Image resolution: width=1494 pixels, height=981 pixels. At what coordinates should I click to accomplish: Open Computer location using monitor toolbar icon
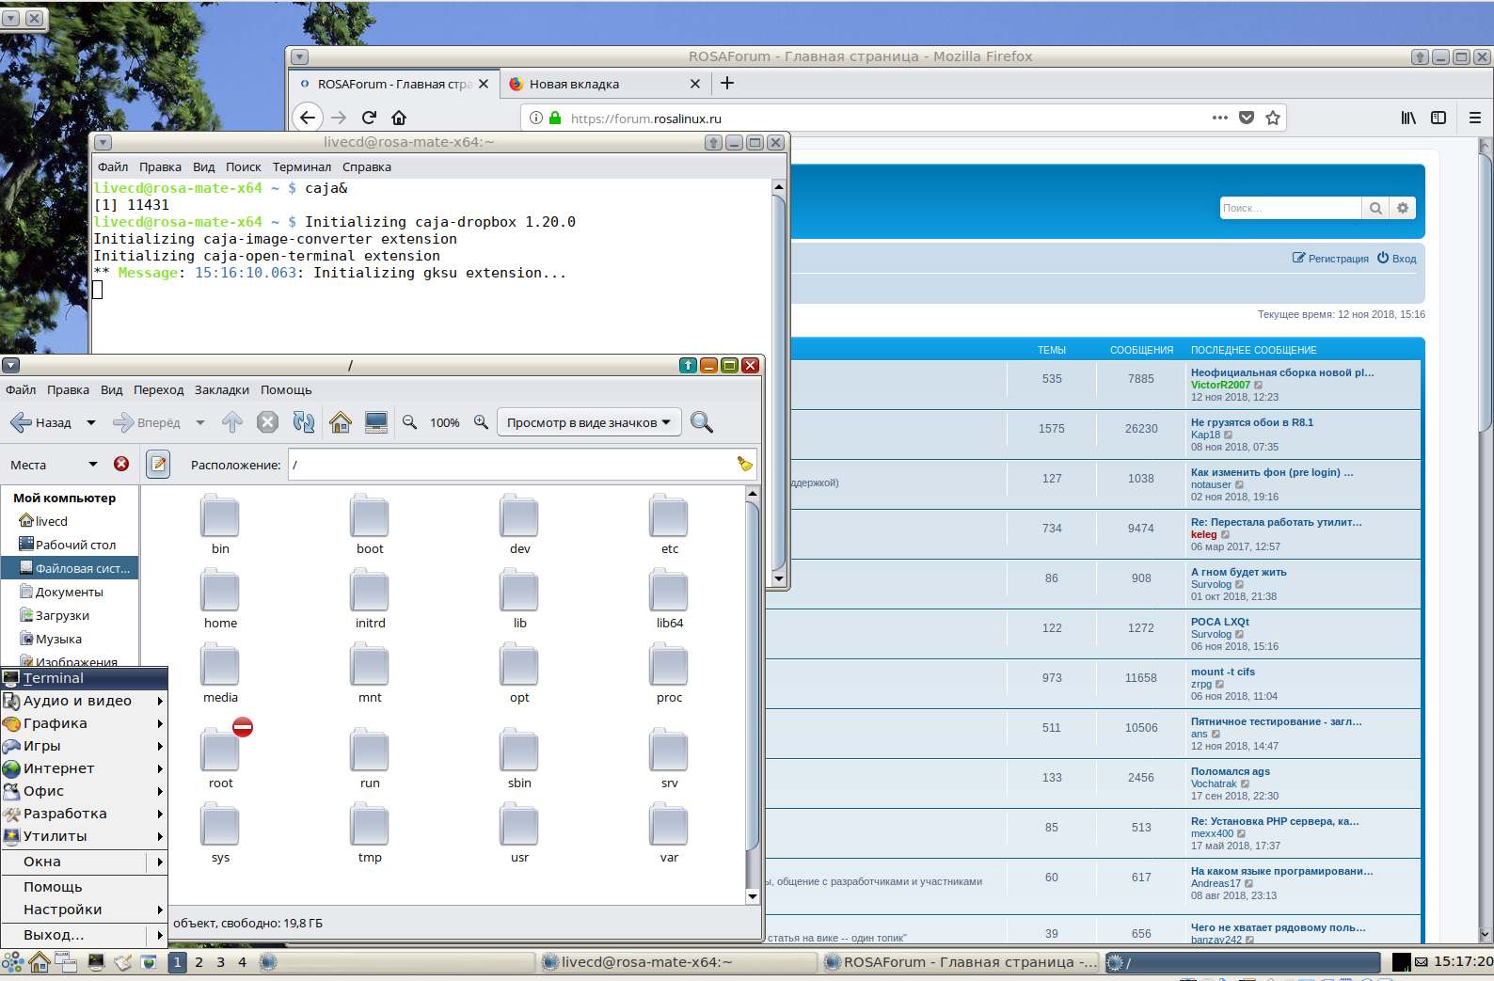(x=376, y=422)
